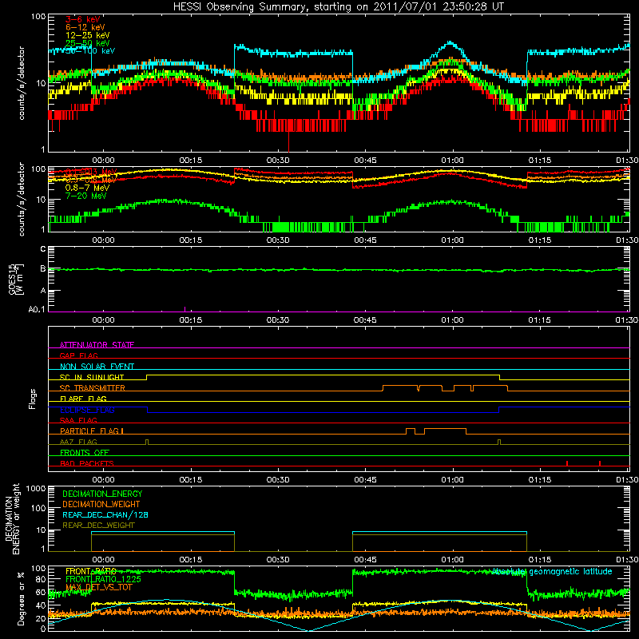
Task: Click the GAP_FLAG label
Action: [x=78, y=355]
